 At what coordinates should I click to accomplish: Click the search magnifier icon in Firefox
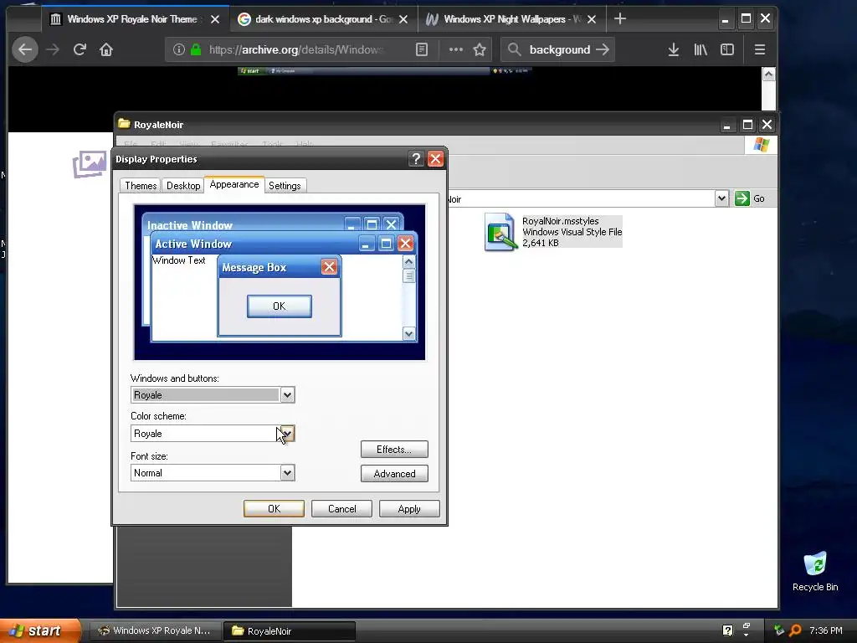514,49
